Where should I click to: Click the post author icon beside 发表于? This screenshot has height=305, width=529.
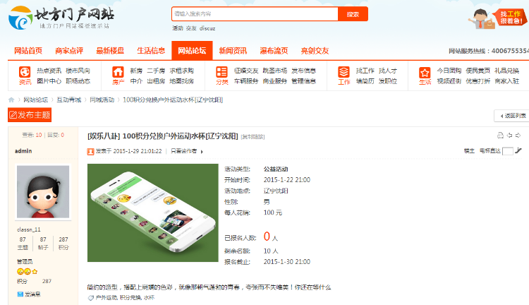point(90,151)
